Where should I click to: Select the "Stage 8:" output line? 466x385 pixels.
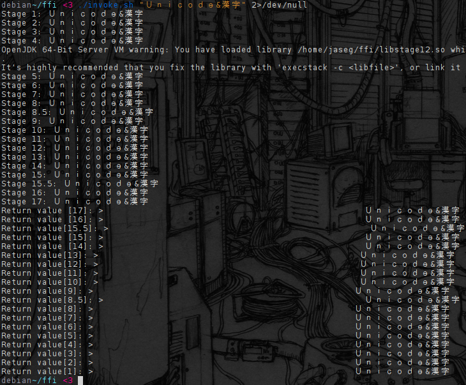(x=72, y=103)
